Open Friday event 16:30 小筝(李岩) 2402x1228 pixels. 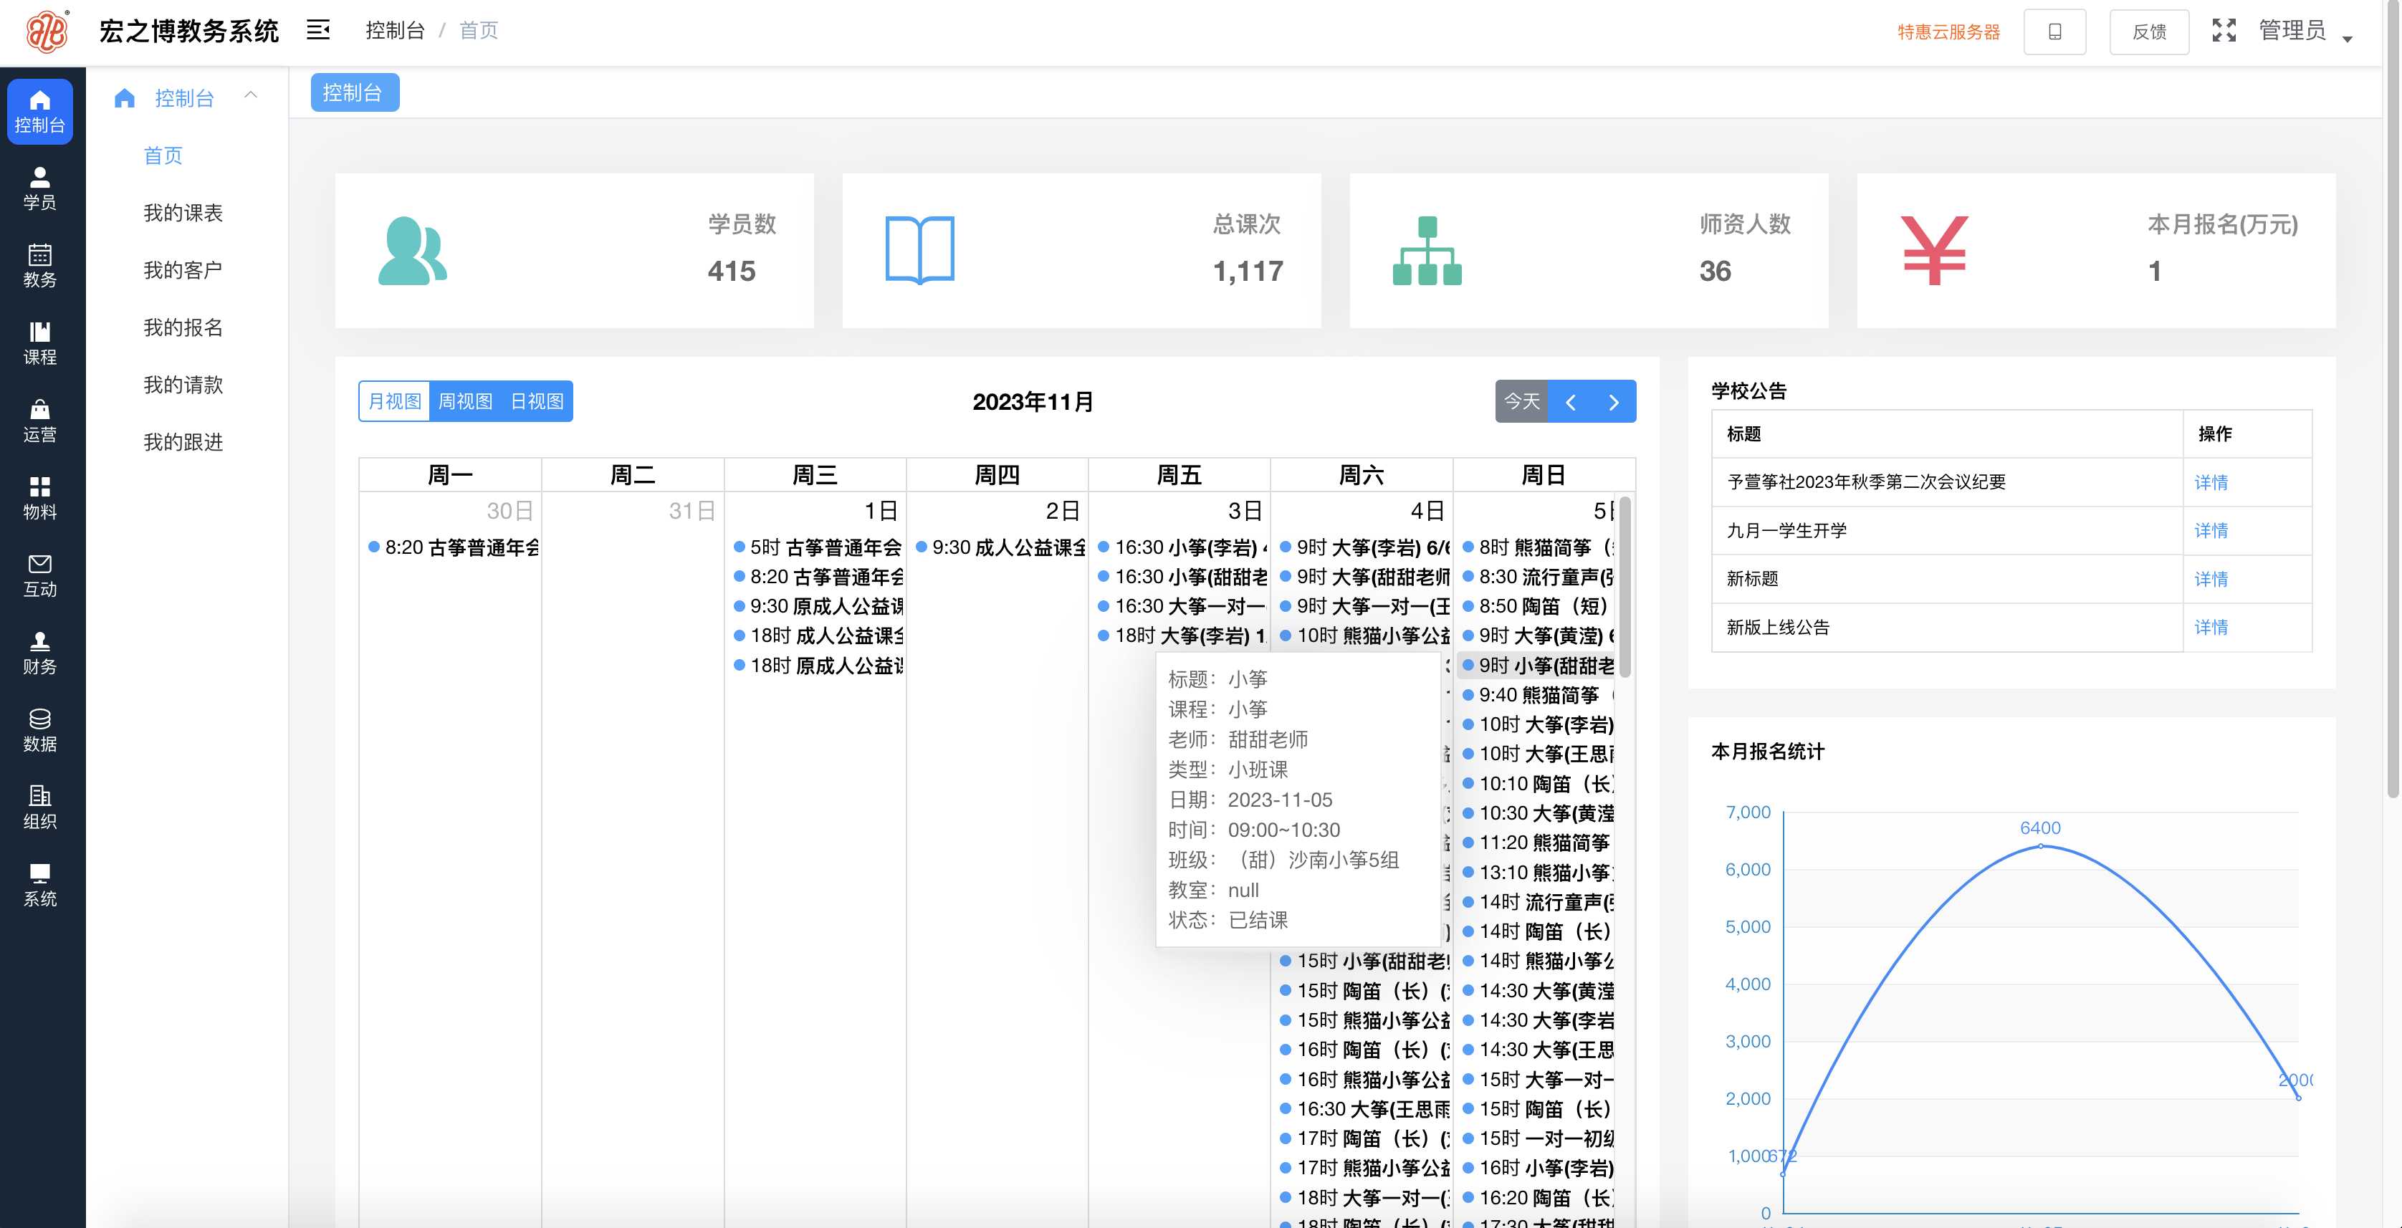(1182, 547)
